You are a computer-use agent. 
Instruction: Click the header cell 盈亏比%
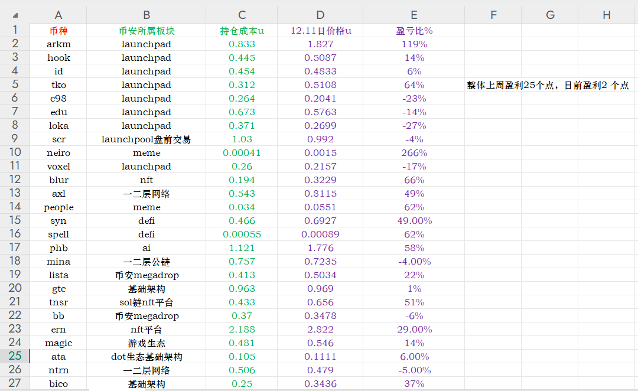[x=414, y=31]
